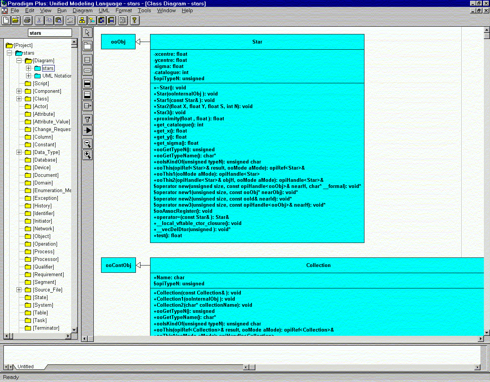This screenshot has width=490, height=382.
Task: Click the Print toolbar icon
Action: tap(28, 20)
